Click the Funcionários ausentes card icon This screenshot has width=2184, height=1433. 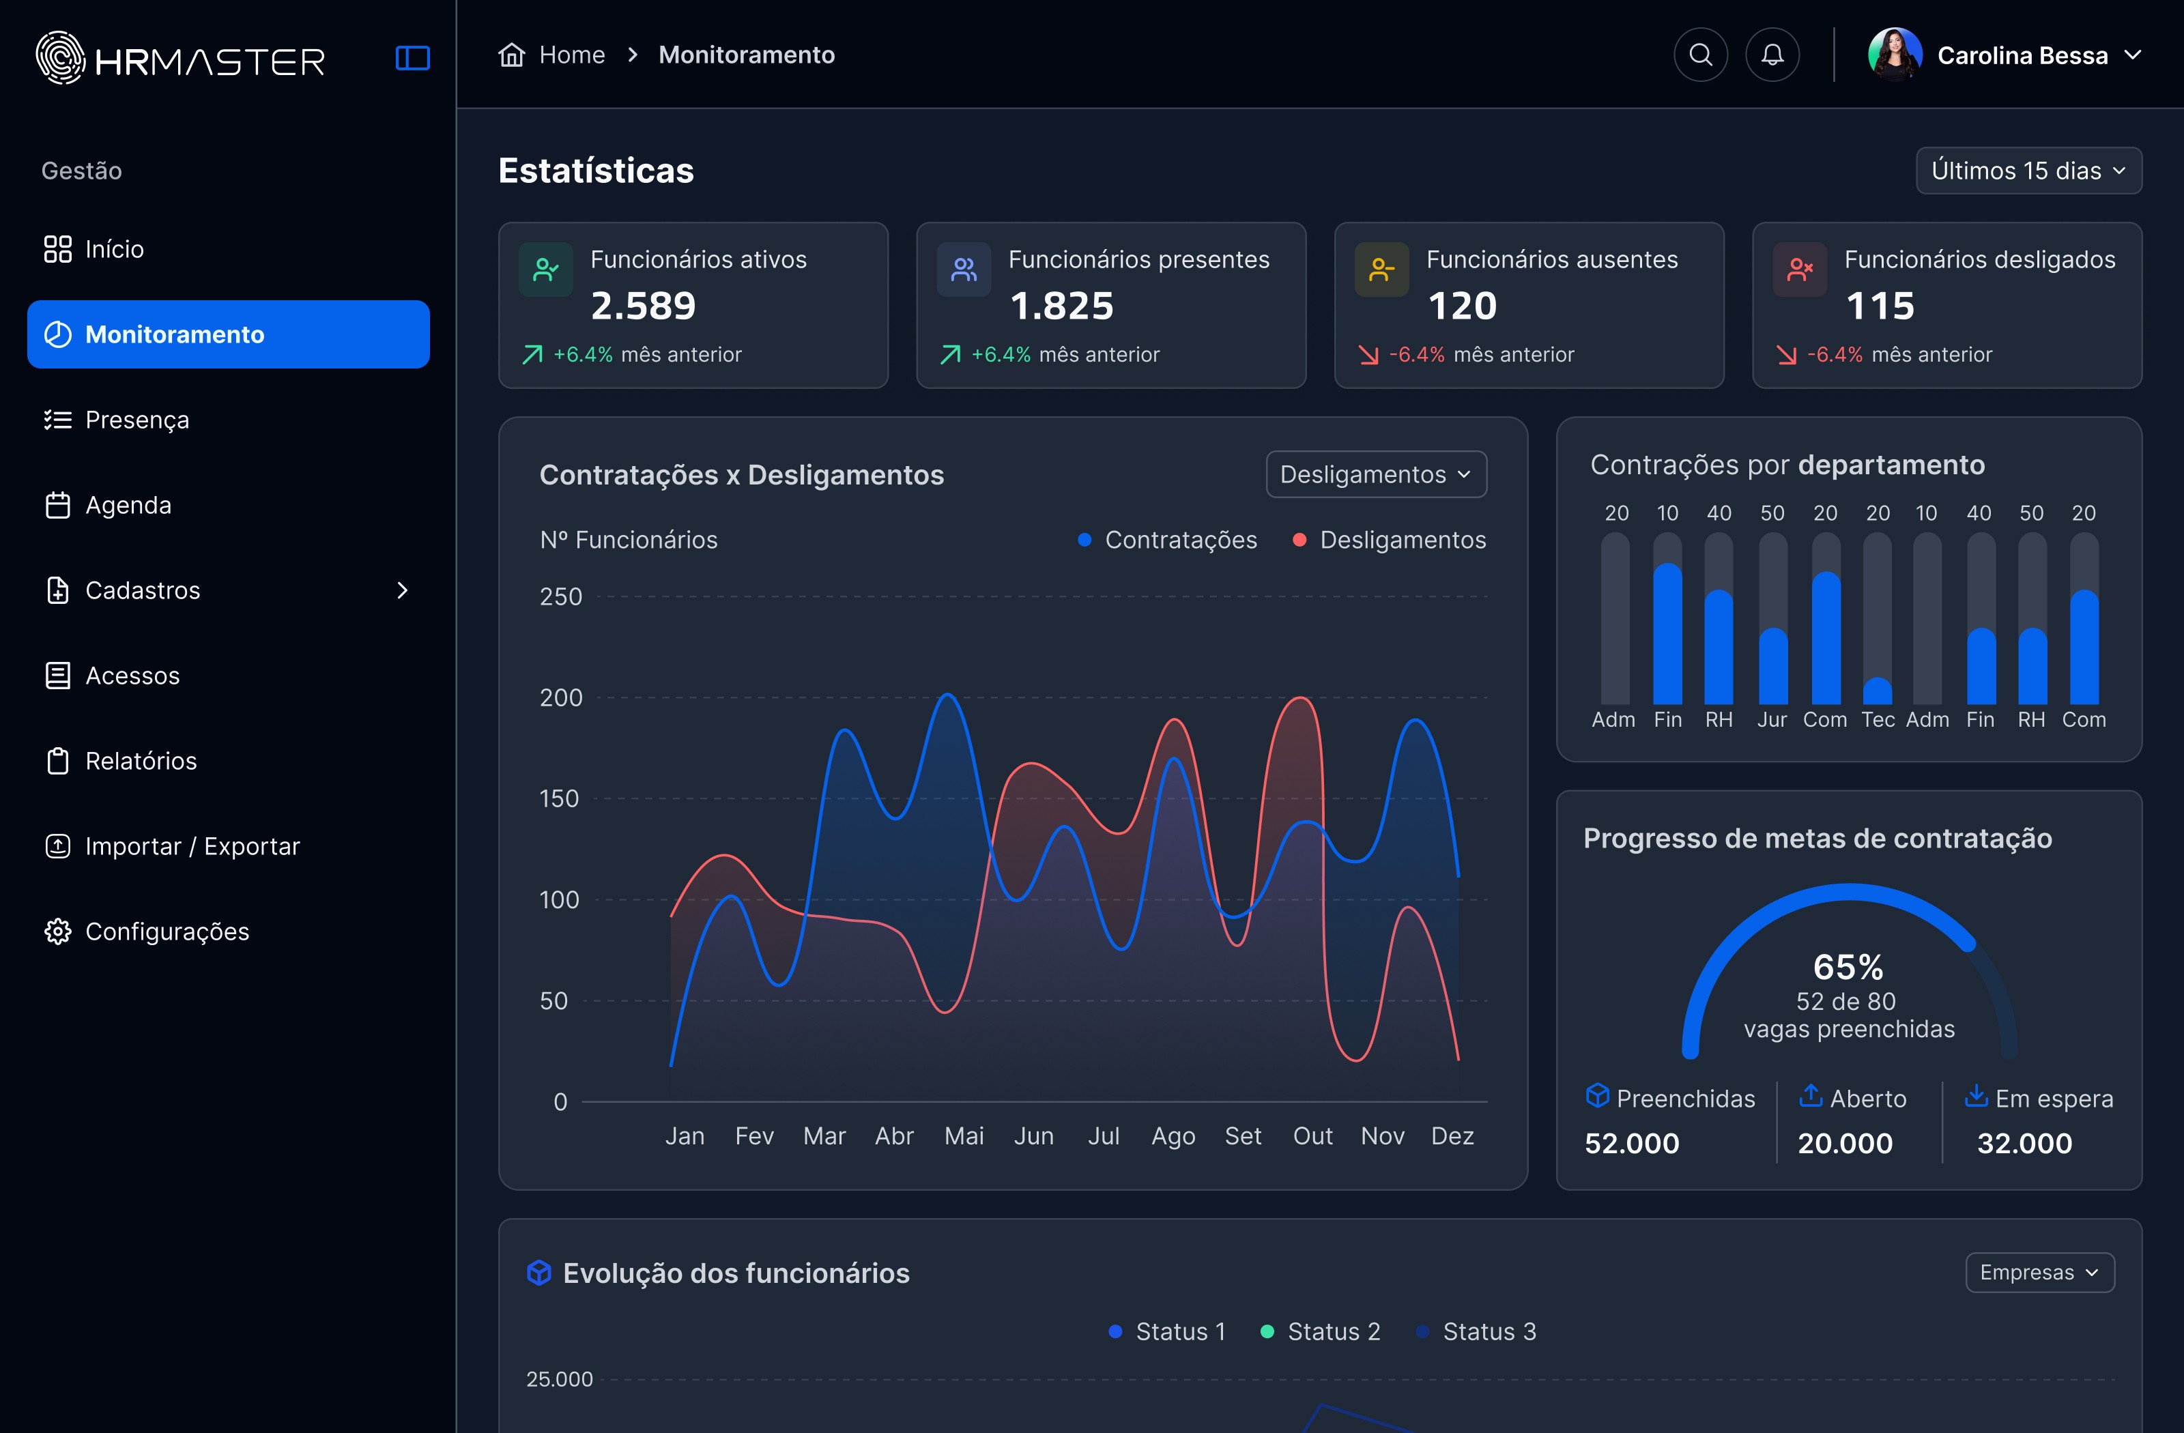tap(1381, 269)
